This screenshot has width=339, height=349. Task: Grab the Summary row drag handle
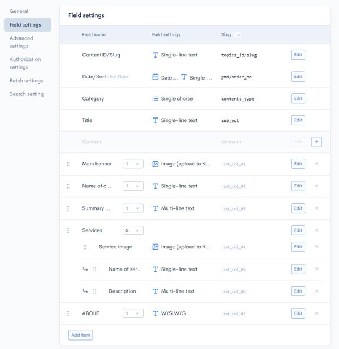pos(68,208)
